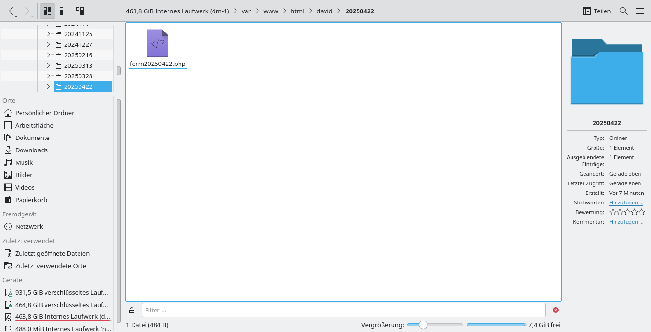Adjust the Vergrößerung zoom slider
Screen dimensions: 651x332
point(423,325)
